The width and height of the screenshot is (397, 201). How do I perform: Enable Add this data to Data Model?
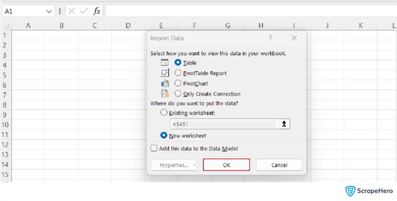154,148
